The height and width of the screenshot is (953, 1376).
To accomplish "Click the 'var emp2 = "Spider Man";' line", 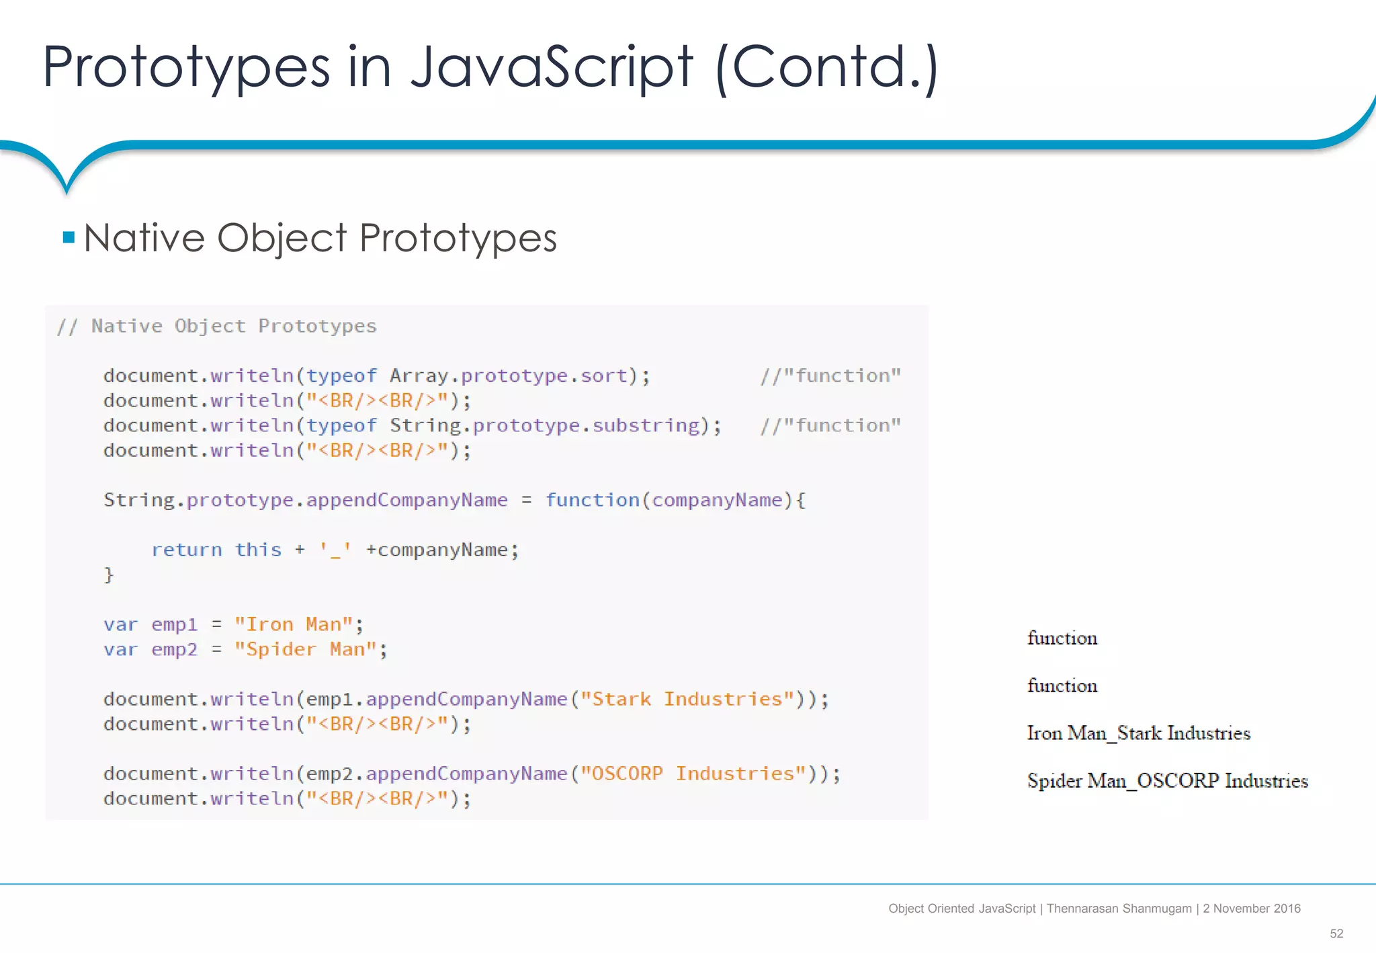I will [x=246, y=649].
